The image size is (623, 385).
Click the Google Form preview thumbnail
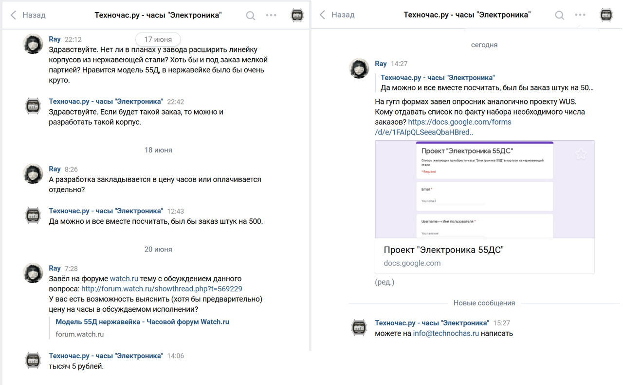pos(484,189)
